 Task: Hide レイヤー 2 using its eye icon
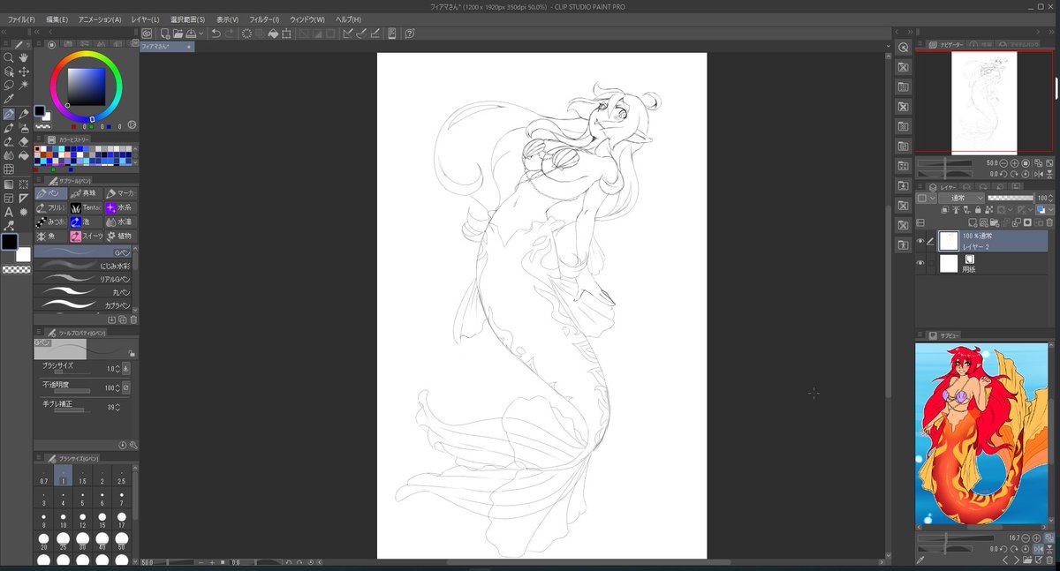click(x=920, y=241)
